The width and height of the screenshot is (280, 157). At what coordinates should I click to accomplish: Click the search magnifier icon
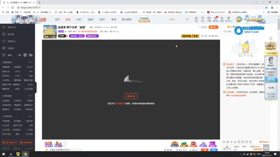pyautogui.click(x=187, y=20)
